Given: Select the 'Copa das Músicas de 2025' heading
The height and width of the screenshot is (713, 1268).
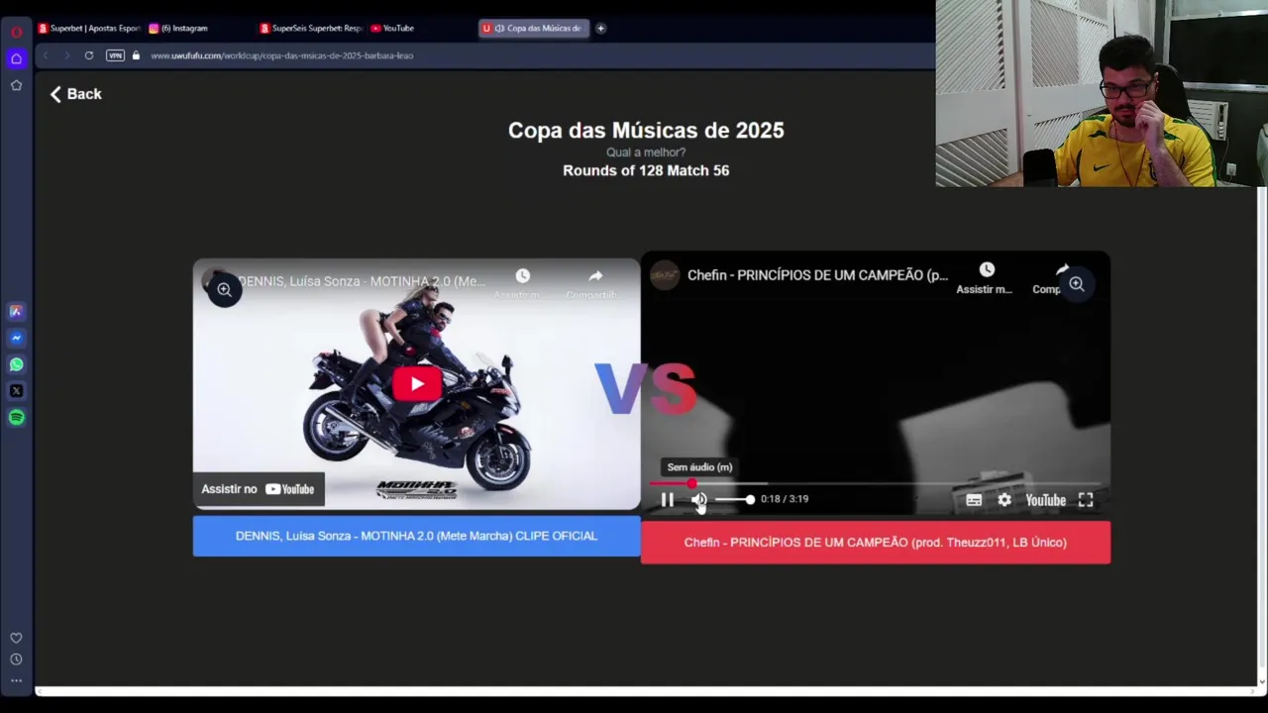Looking at the screenshot, I should 646,131.
